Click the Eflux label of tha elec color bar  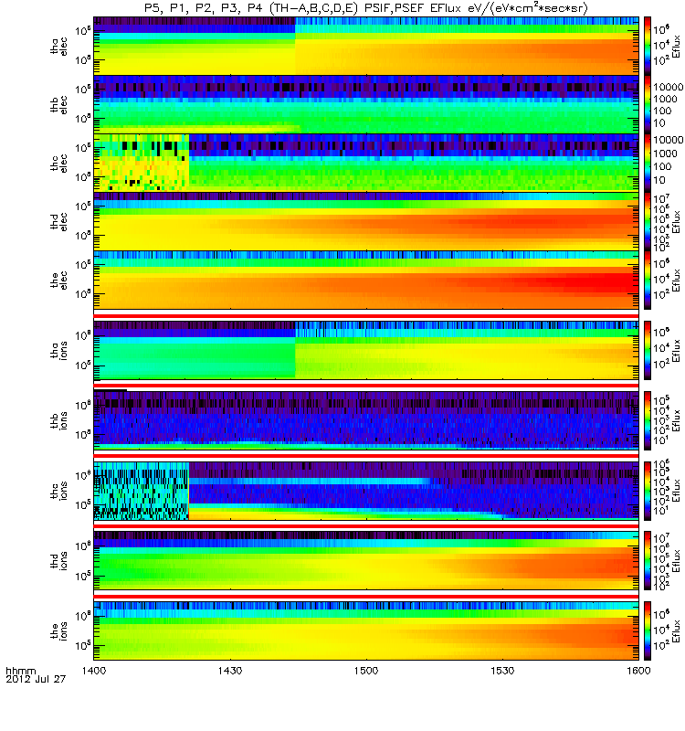click(676, 47)
